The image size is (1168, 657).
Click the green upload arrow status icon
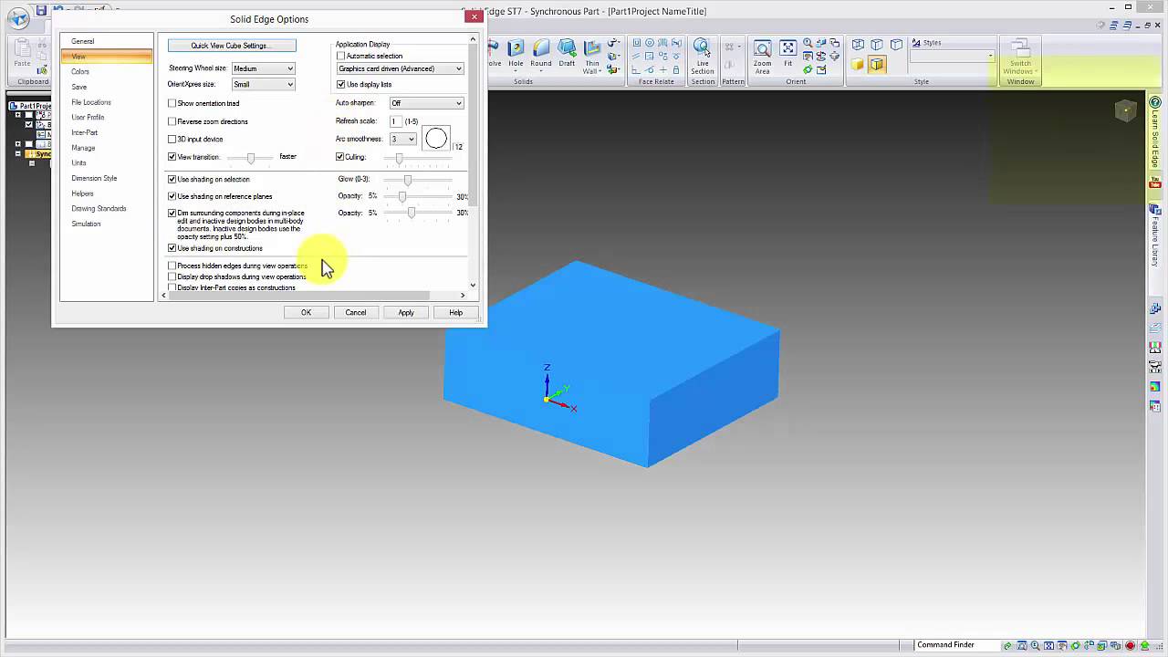(1144, 646)
